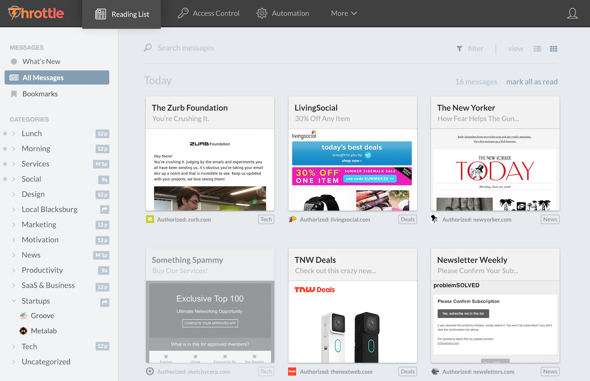Image resolution: width=590 pixels, height=381 pixels.
Task: Expand the Productivity category chevron
Action: click(14, 271)
